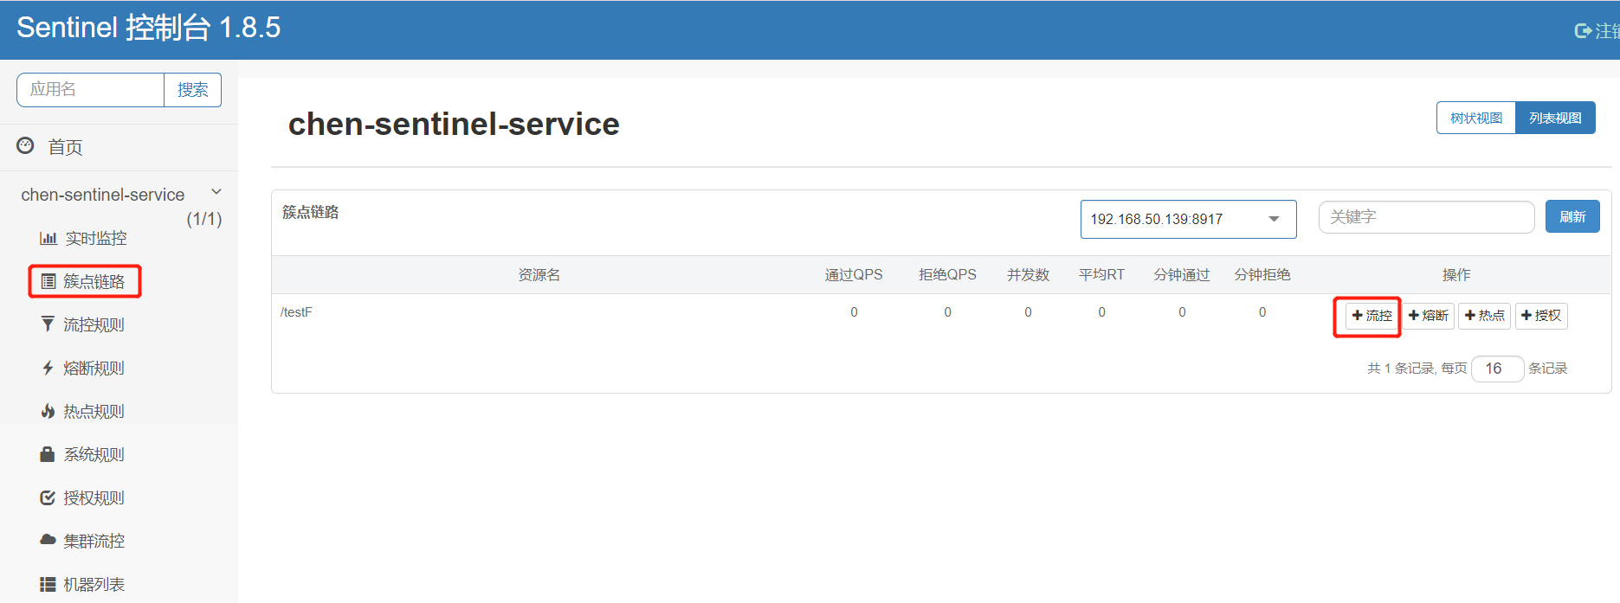Click the Sentinel 控制台 1.8.5 title
Image resolution: width=1620 pixels, height=603 pixels.
[x=149, y=28]
